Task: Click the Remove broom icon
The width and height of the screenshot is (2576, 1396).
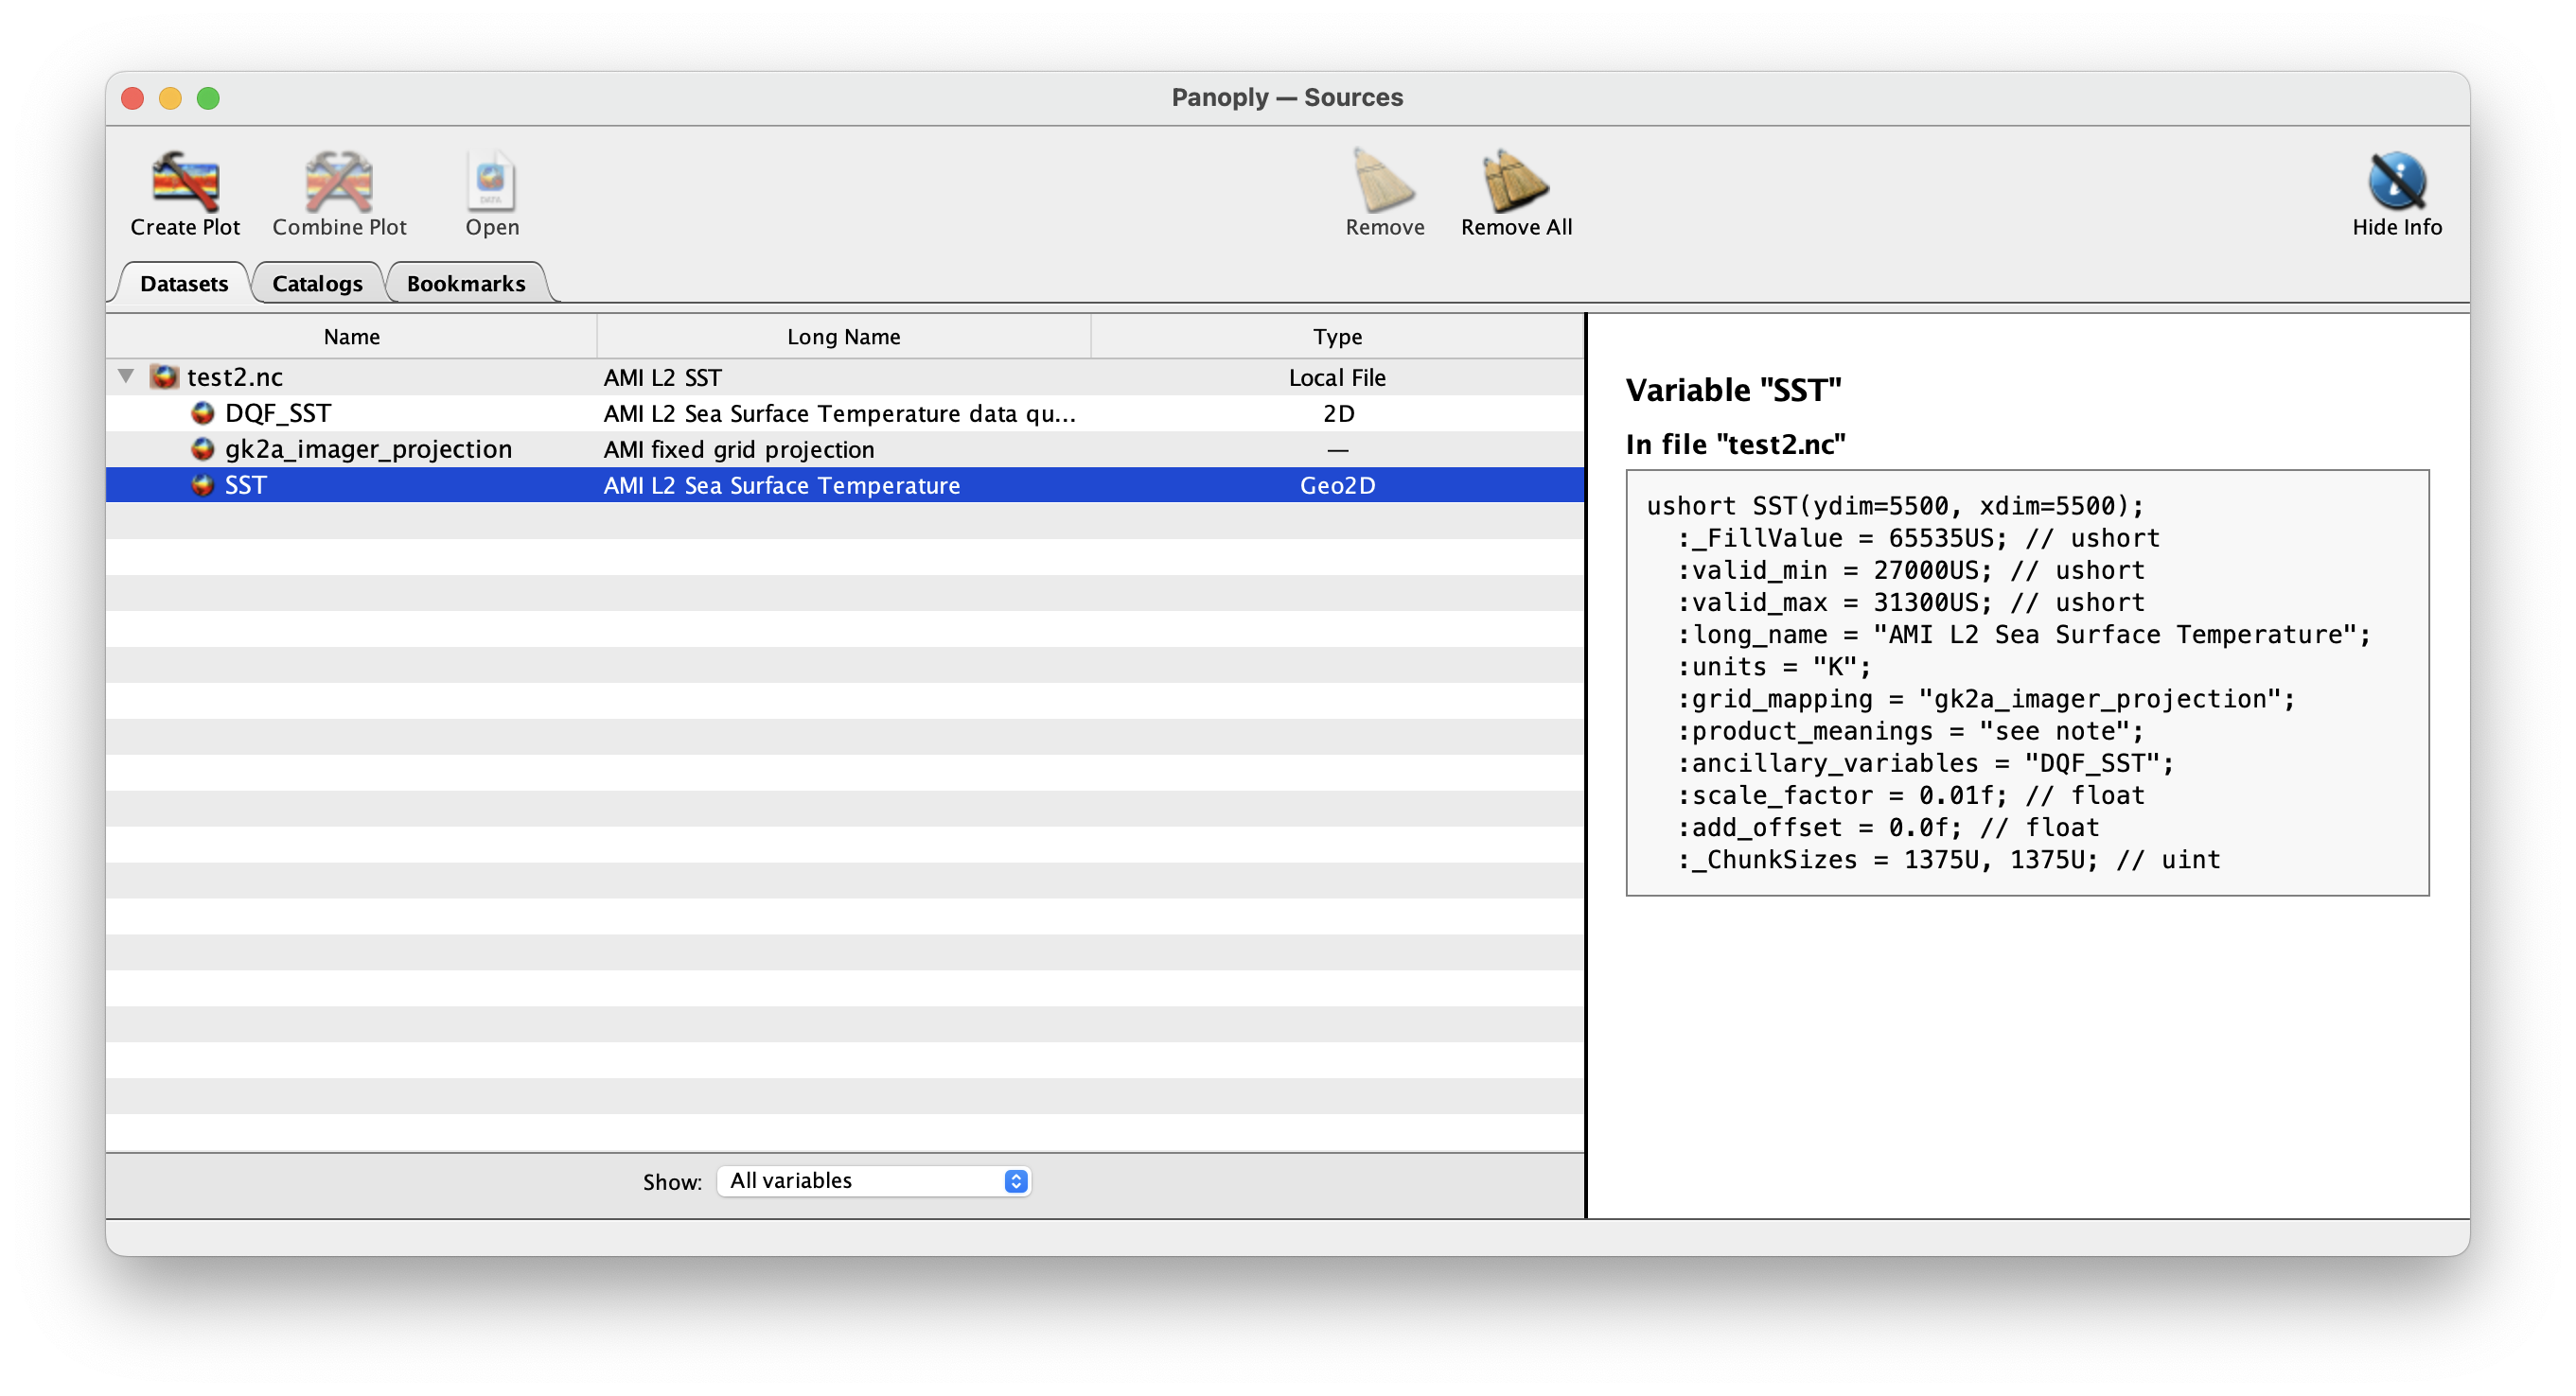Action: pos(1384,181)
